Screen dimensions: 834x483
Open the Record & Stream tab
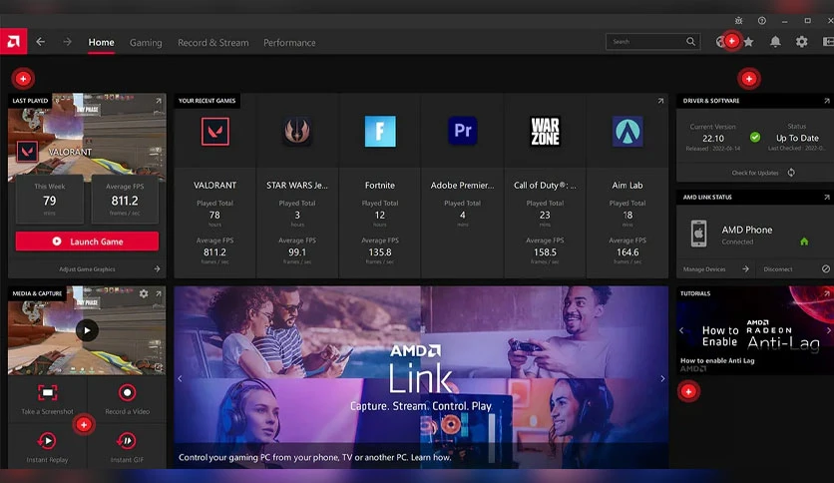(x=212, y=43)
